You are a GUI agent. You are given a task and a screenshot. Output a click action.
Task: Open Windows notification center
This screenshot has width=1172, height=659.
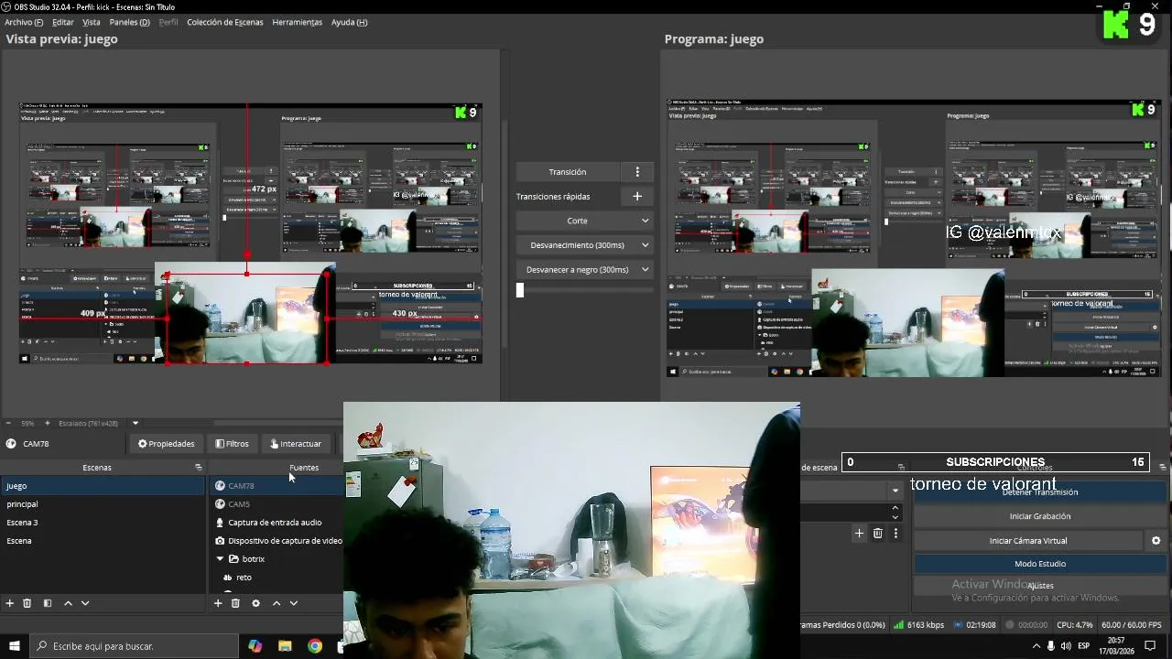click(x=1151, y=646)
